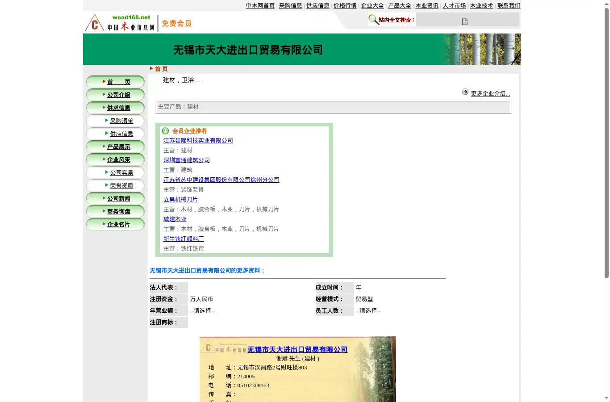Open the 更多企业介绍 link
Screen dimensions: 610x402
[490, 94]
